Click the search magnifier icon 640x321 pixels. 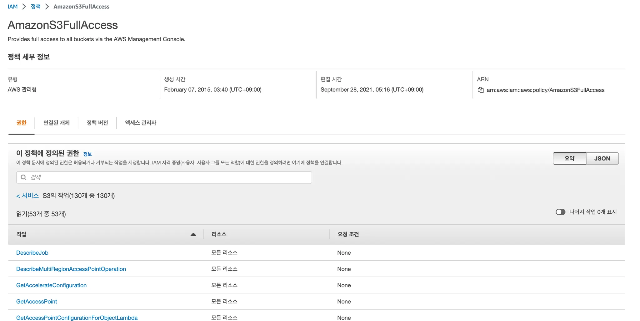23,177
